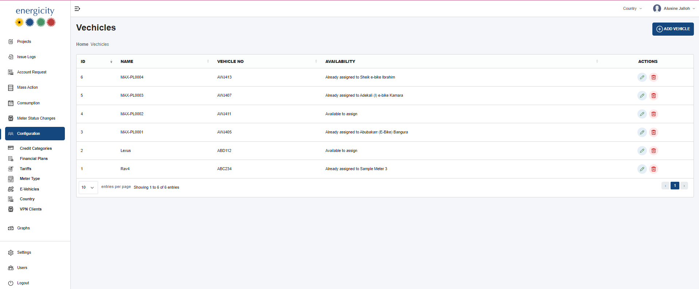Open Country submenu item in sidebar

coord(27,199)
